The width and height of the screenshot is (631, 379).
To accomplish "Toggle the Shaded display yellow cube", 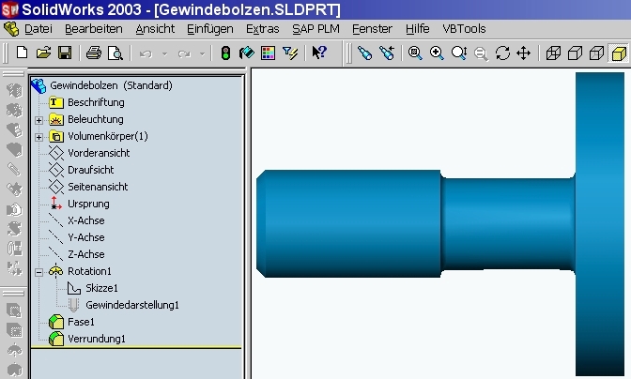I will tap(619, 53).
